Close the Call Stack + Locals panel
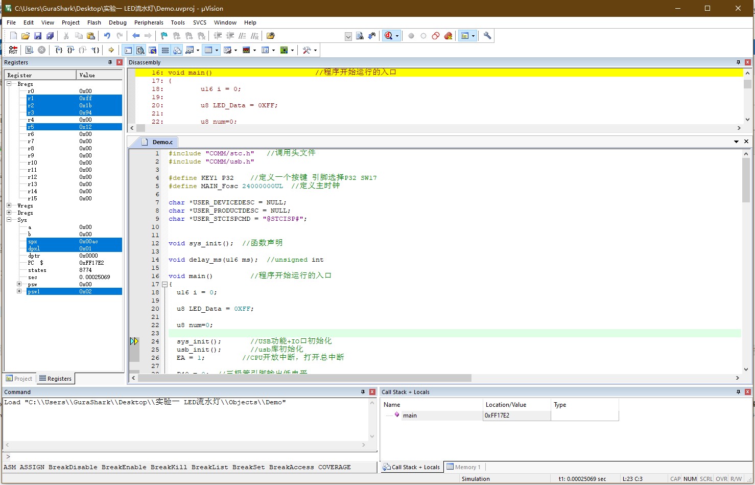This screenshot has height=485, width=755. [x=748, y=392]
